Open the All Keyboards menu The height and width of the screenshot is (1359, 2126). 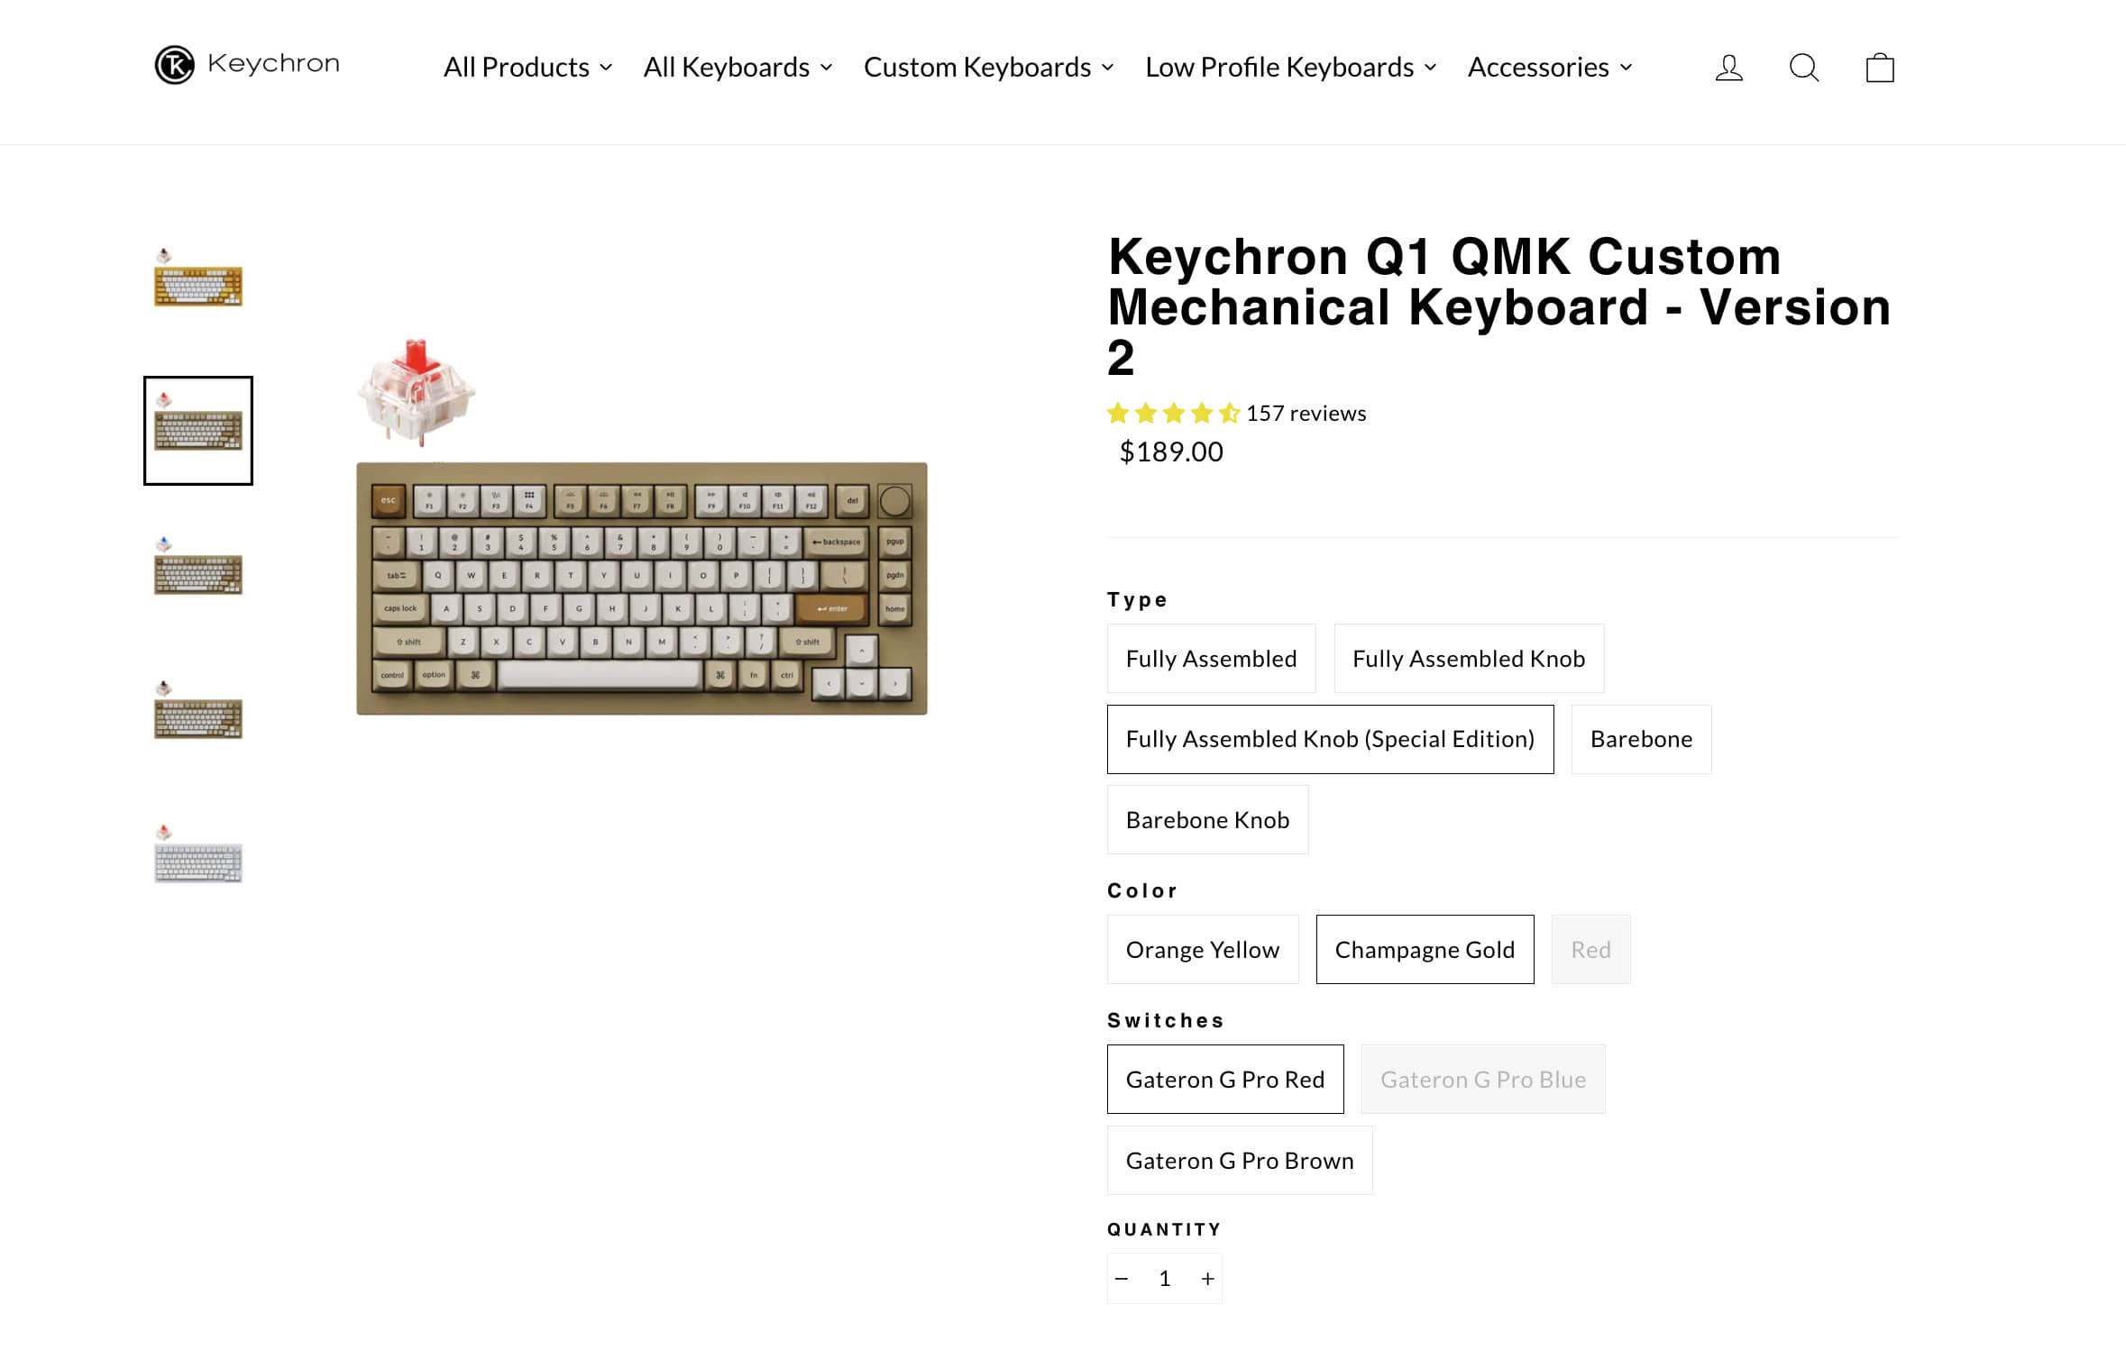point(738,68)
